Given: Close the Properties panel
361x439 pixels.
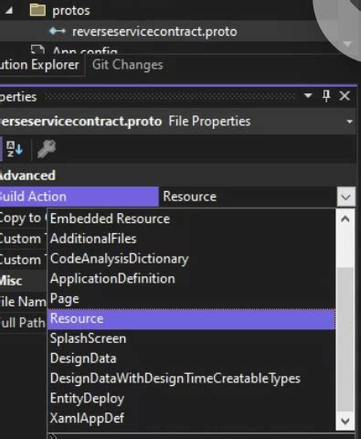Looking at the screenshot, I should point(345,96).
